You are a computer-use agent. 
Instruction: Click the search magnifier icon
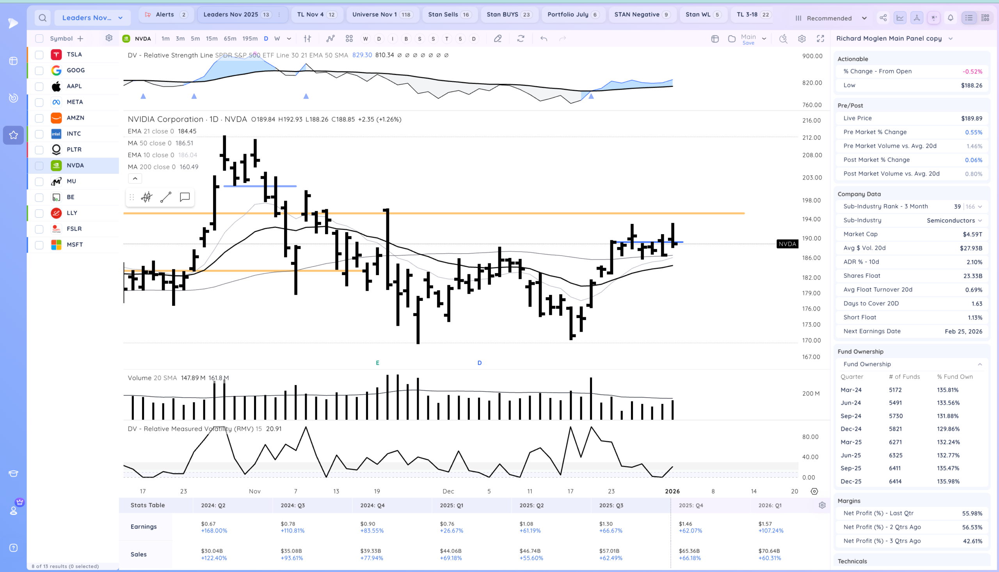pyautogui.click(x=43, y=18)
